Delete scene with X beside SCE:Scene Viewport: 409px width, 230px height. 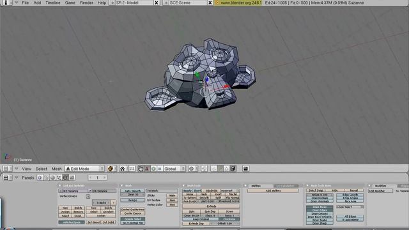tap(210, 3)
